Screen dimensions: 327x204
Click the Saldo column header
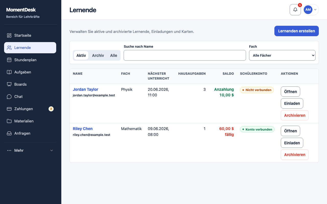pos(228,74)
